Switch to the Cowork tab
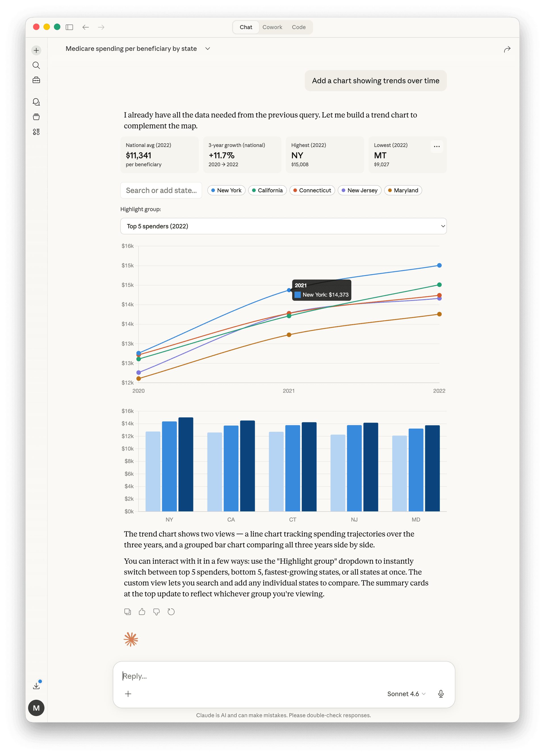545x756 pixels. [272, 27]
